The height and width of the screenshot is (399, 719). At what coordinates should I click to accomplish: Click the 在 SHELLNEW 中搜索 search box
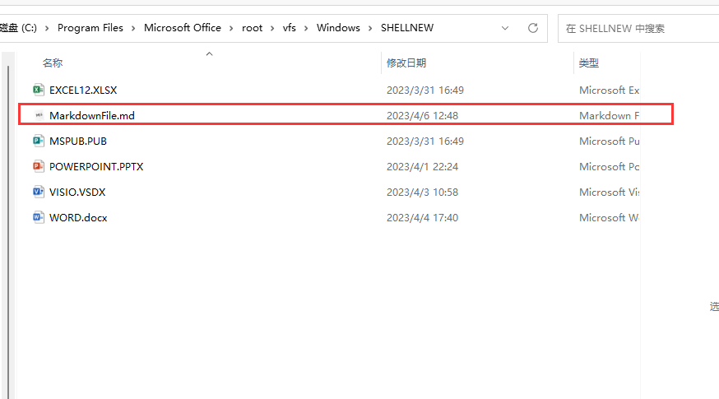[x=638, y=29]
